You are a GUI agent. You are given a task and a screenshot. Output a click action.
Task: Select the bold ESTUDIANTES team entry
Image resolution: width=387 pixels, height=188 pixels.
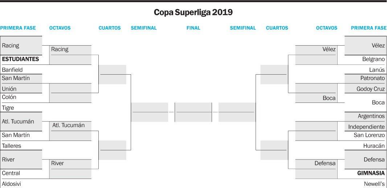tap(20, 59)
